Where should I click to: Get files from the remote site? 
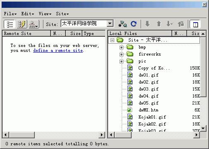pos(147,24)
